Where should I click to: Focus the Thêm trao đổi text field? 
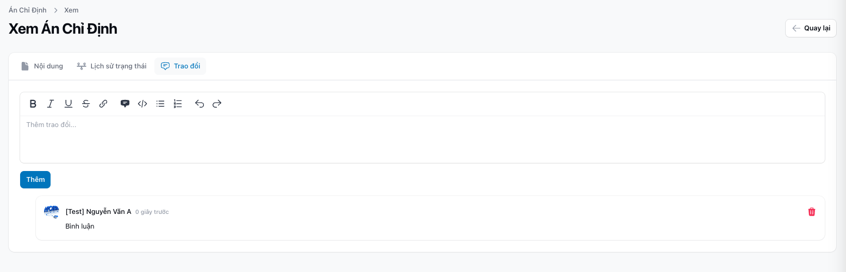[x=422, y=139]
